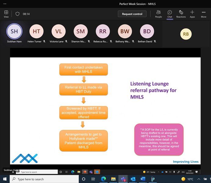Open the three-dot menu in the title bar
Viewport: 211px width, 183px height.
click(x=5, y=4)
